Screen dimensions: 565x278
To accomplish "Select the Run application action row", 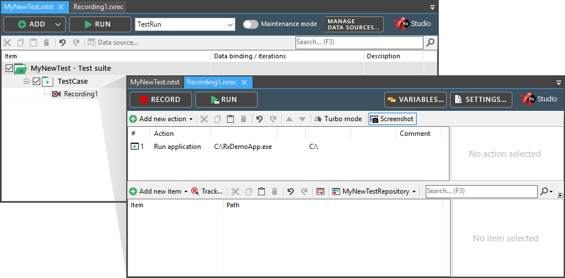I will (x=288, y=147).
